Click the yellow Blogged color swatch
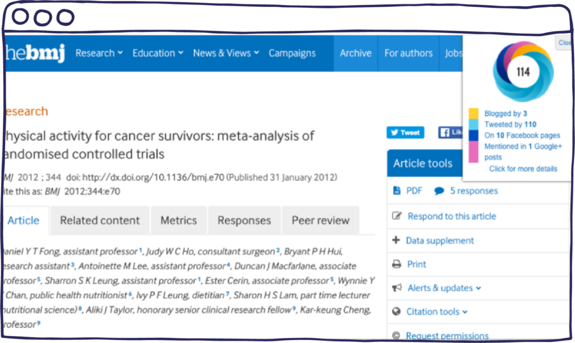 click(x=473, y=113)
